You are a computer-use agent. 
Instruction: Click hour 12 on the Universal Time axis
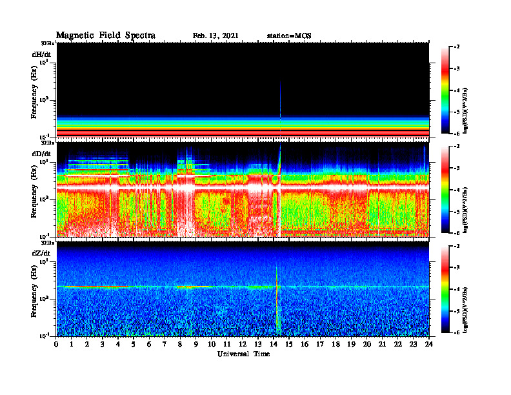click(243, 344)
